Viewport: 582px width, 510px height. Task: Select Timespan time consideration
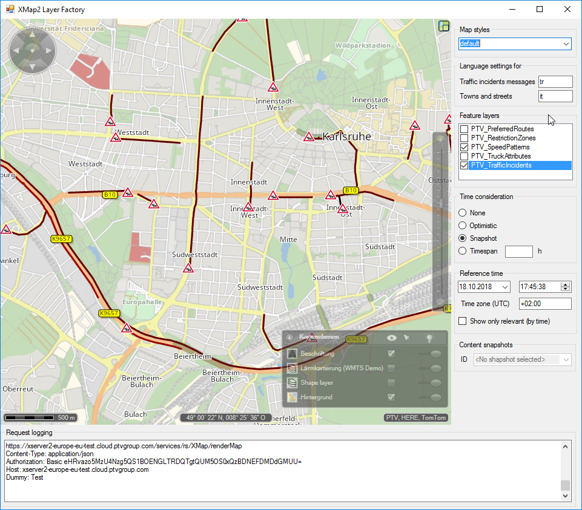(463, 251)
